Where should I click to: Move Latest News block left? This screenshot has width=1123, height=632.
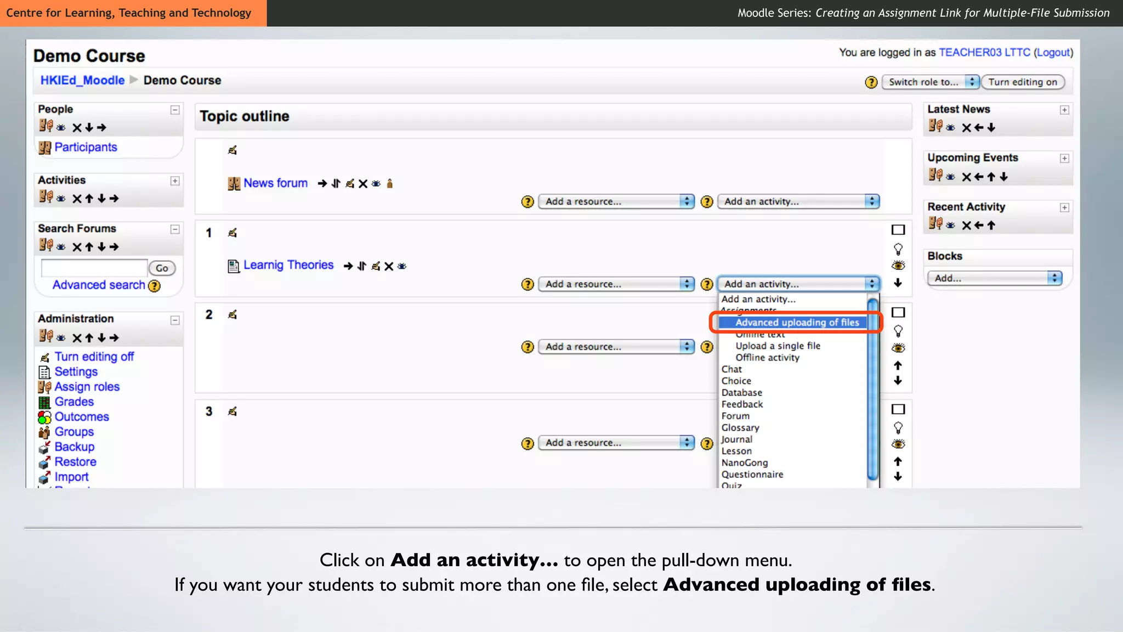click(x=979, y=128)
